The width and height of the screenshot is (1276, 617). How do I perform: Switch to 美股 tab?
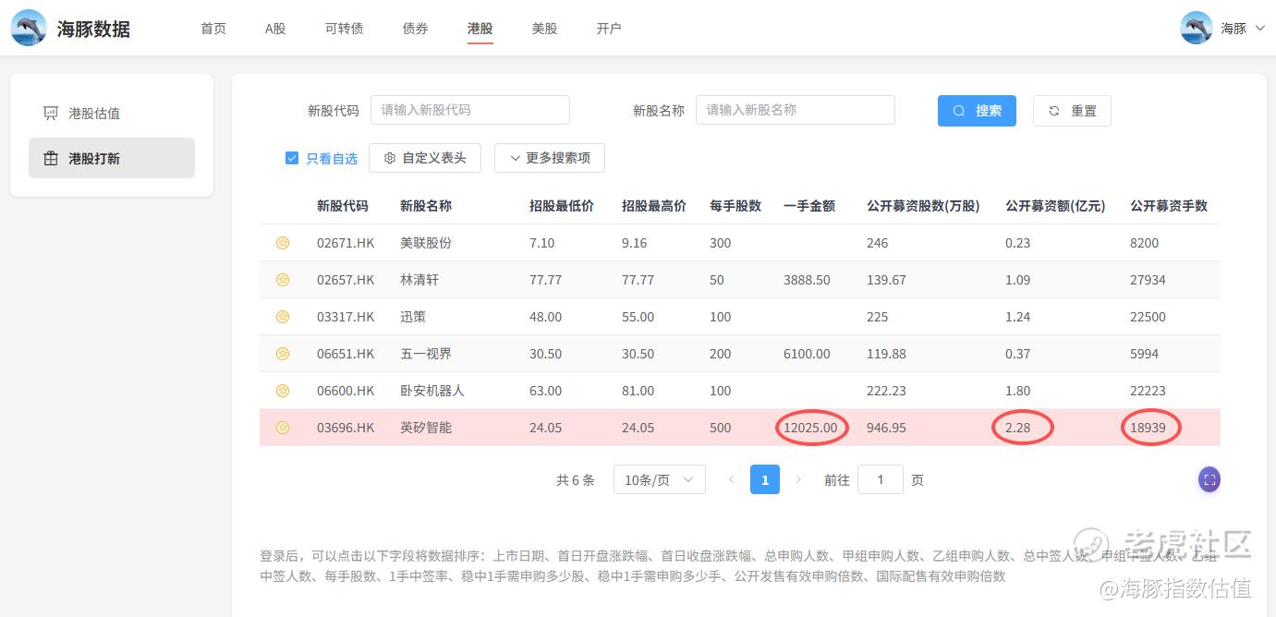[x=545, y=29]
